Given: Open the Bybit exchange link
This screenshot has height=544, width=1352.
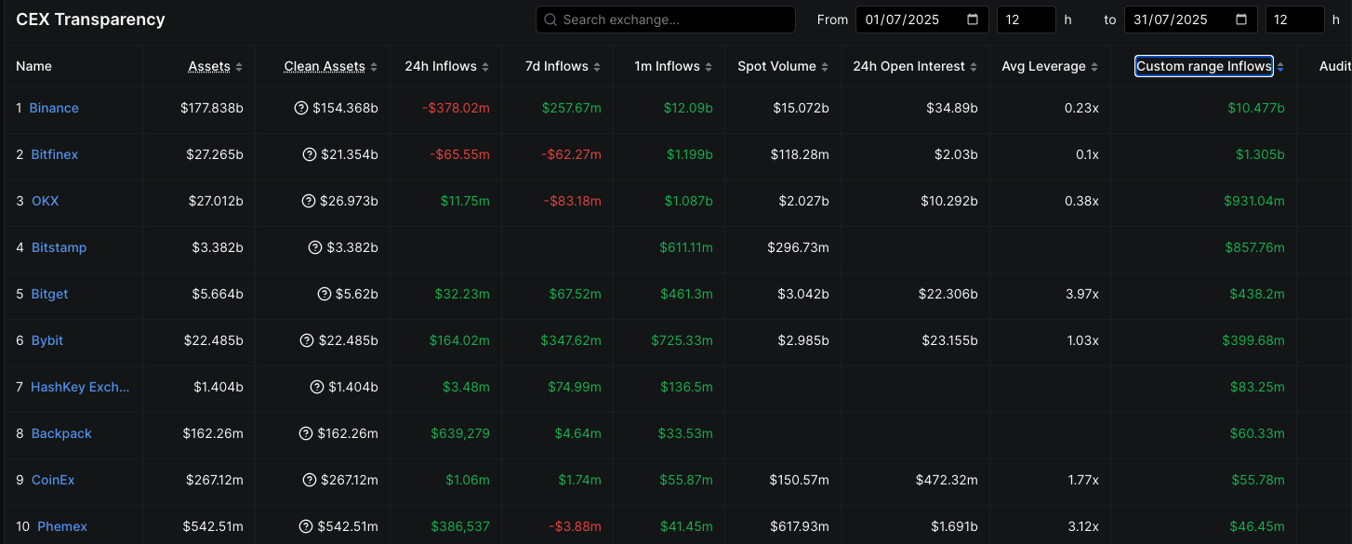Looking at the screenshot, I should point(47,340).
